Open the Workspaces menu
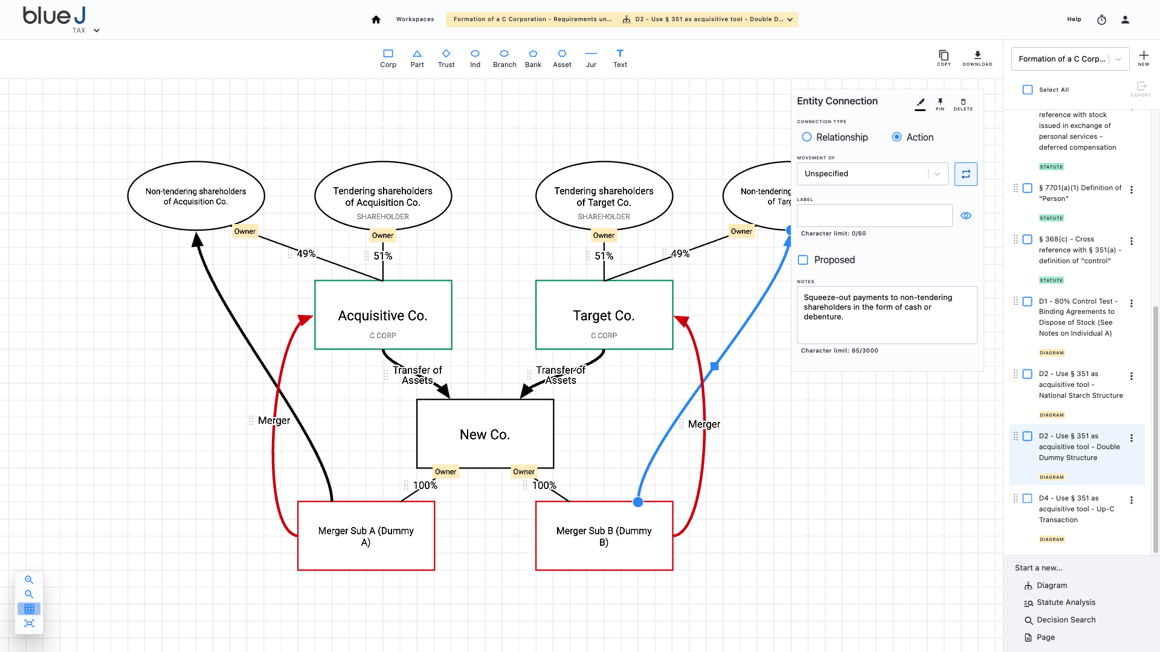1160x652 pixels. coord(415,19)
